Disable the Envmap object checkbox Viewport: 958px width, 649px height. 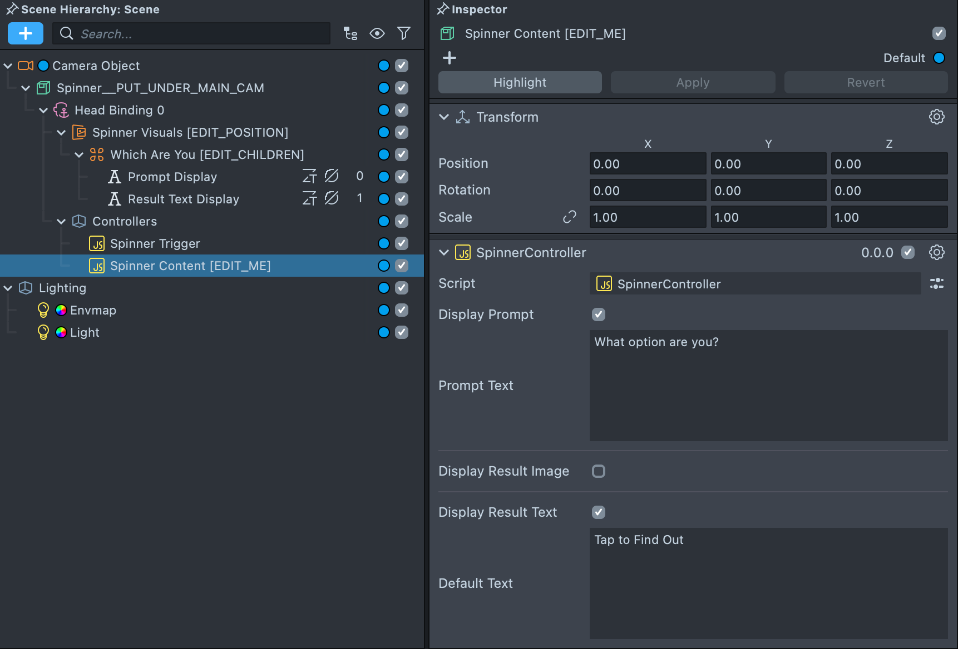coord(402,310)
